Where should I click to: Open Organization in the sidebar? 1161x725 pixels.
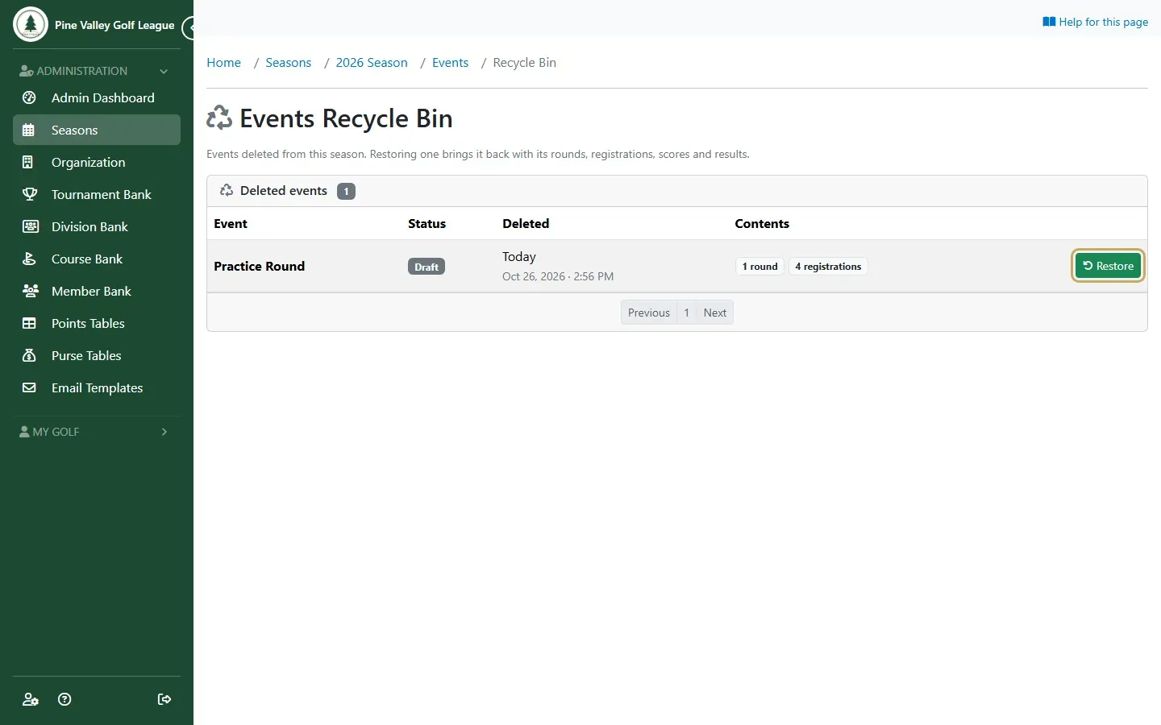pyautogui.click(x=97, y=162)
